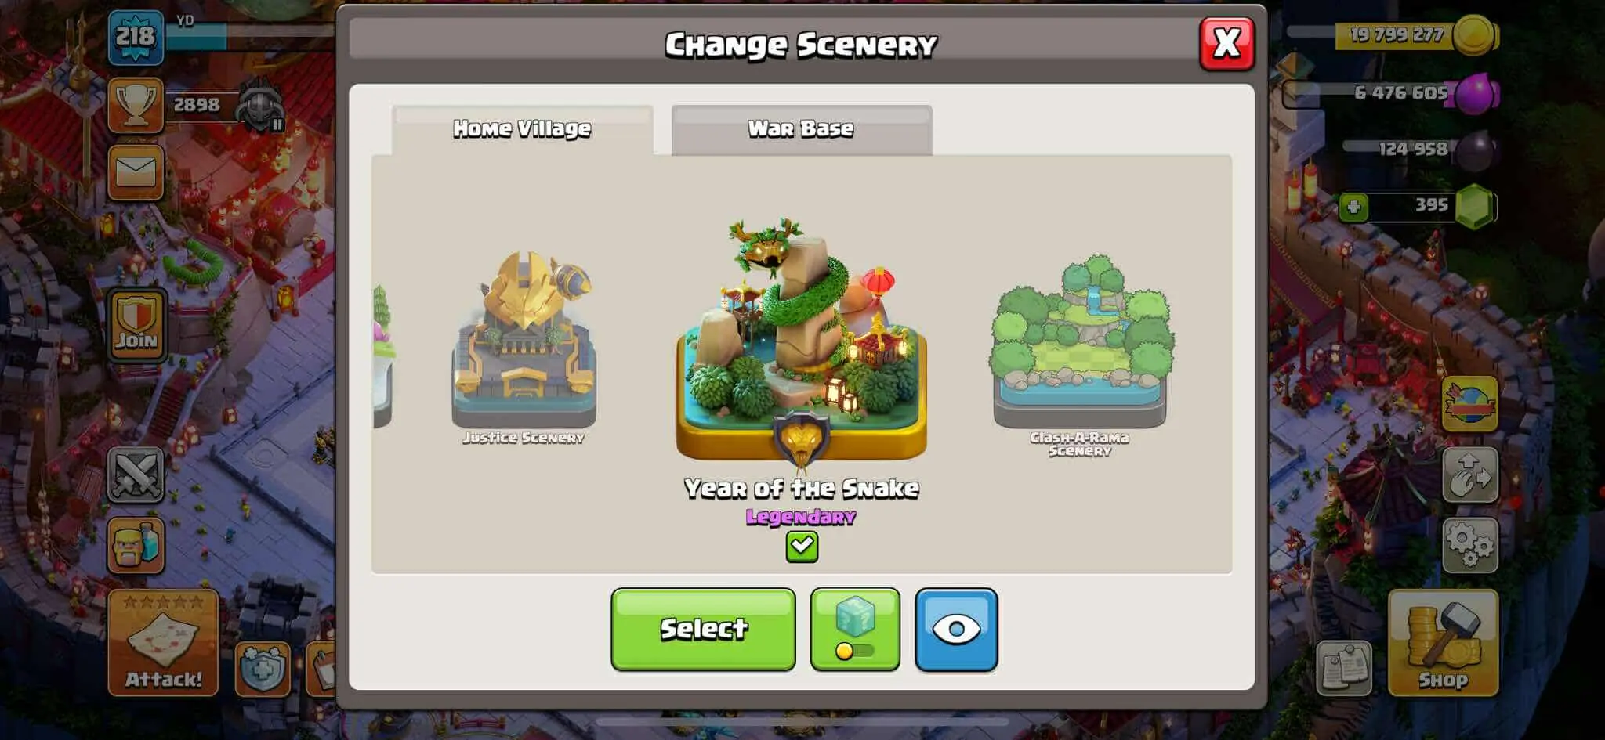Open the crossed swords battle log icon

click(136, 475)
